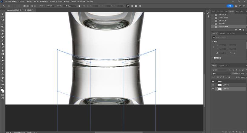Select the Move tool in the toolbox
247x133 pixels.
pos(2,14)
